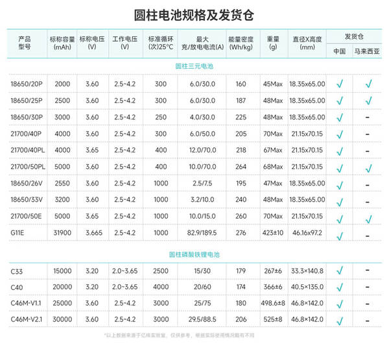The image size is (389, 351).
Task: Click the 圆柱三元电池 section heading
Action: 194,66
